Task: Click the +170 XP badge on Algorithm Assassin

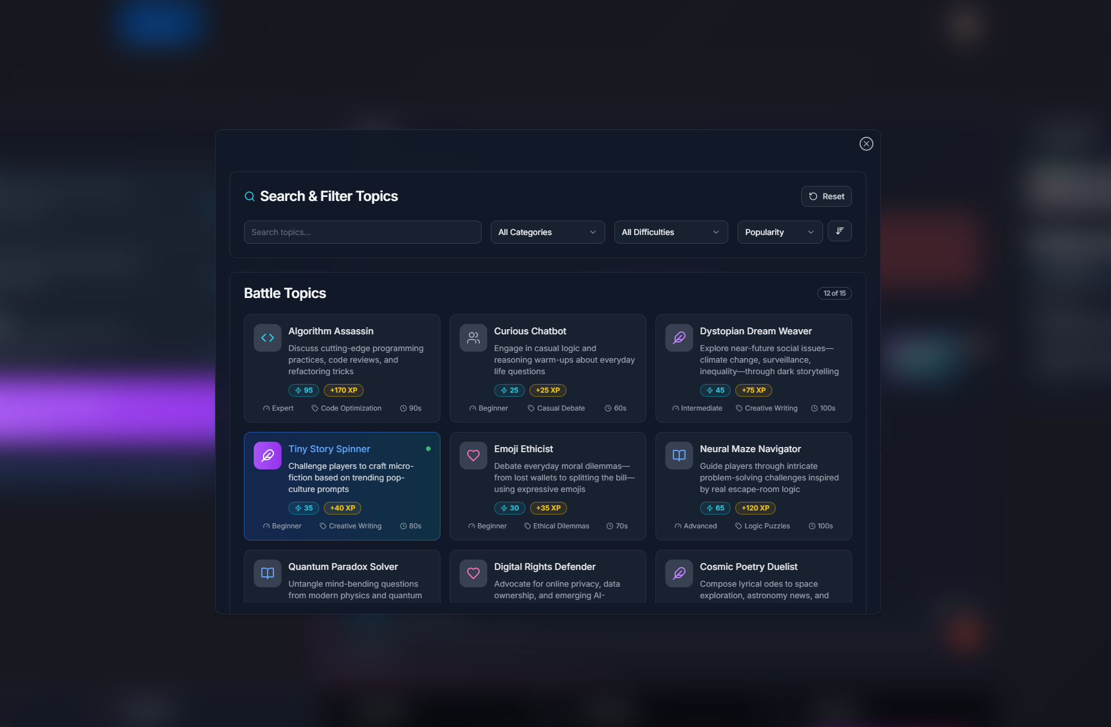Action: tap(343, 390)
